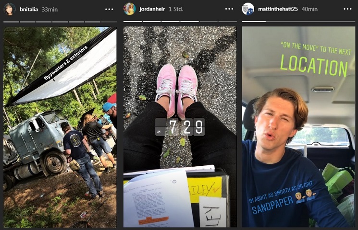This screenshot has width=358, height=230.
Task: Tap the bnitalia truck set story image
Action: coord(60,127)
